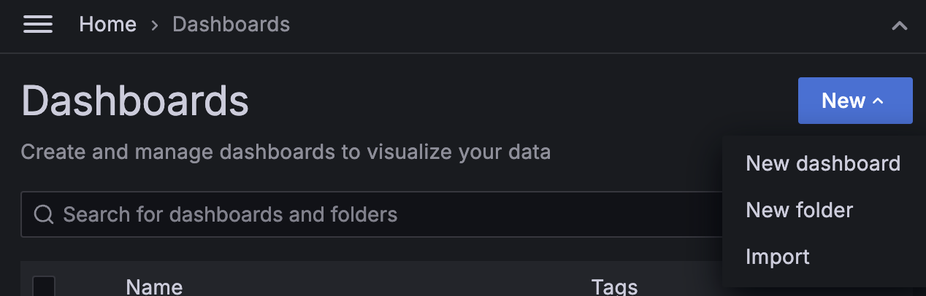Click blank header space between Name and Tags

click(x=380, y=287)
